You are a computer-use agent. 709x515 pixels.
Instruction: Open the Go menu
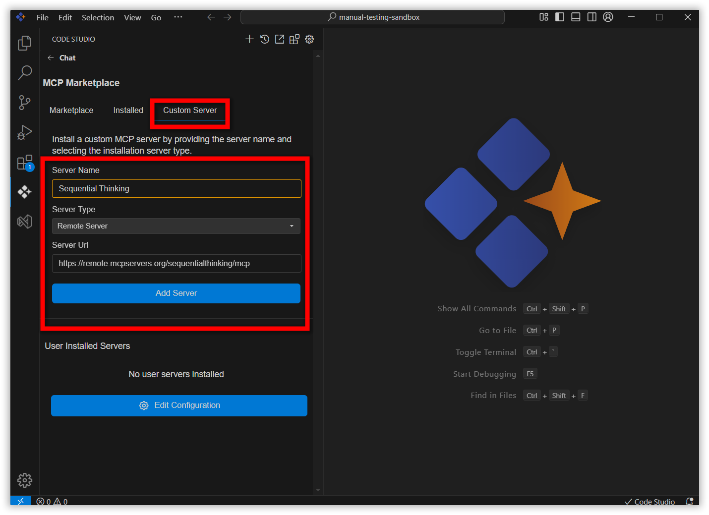[x=156, y=17]
